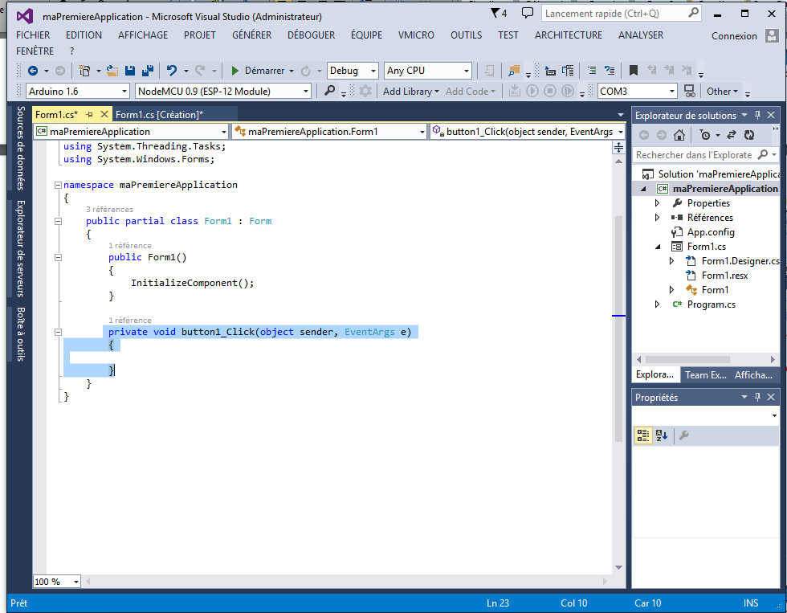787x613 pixels.
Task: Click the Find in Files folder icon
Action: [x=513, y=71]
